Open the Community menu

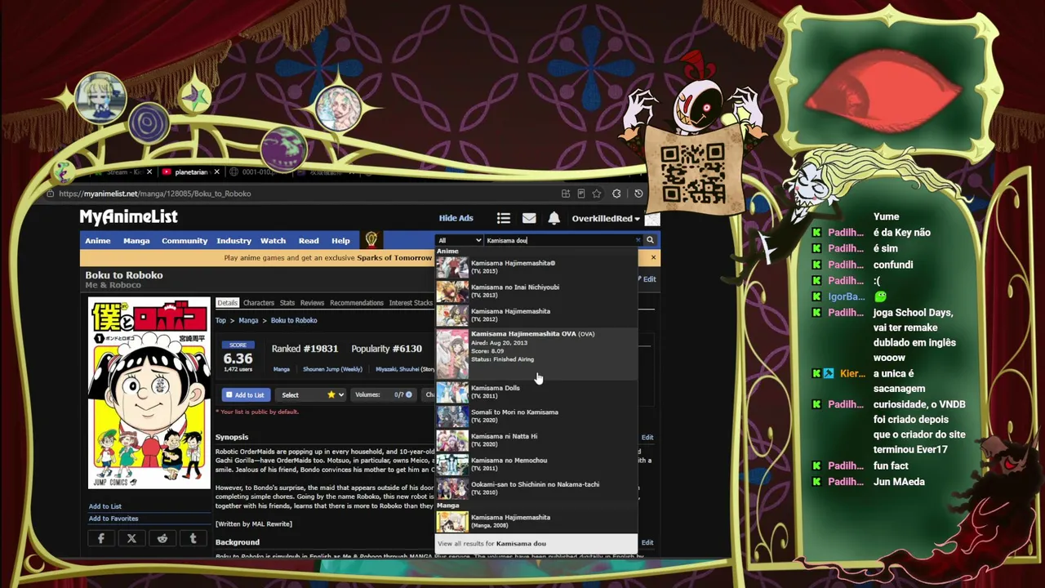(185, 240)
